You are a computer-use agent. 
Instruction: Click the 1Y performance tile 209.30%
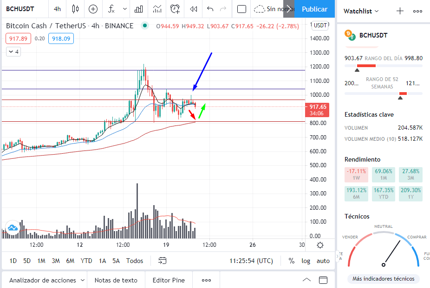410,194
